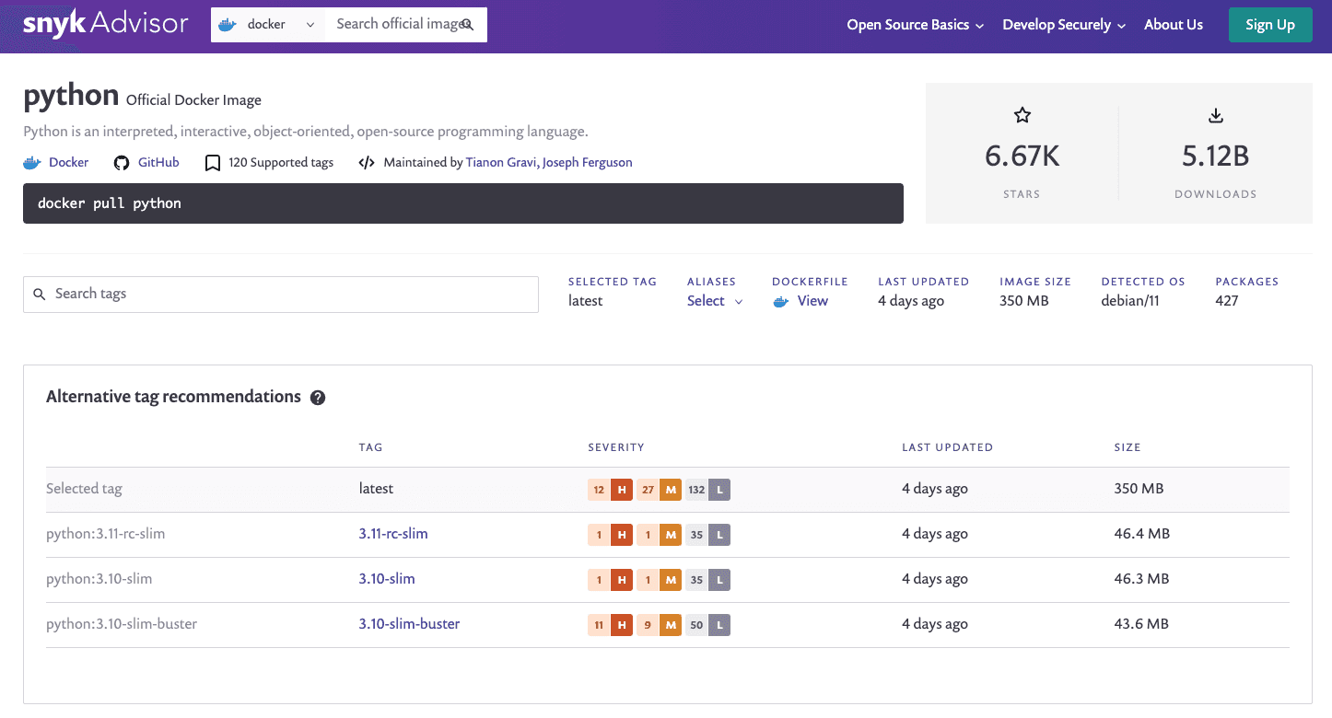Open the 3.11-rc-slim tag link
The width and height of the screenshot is (1332, 718).
pyautogui.click(x=393, y=534)
